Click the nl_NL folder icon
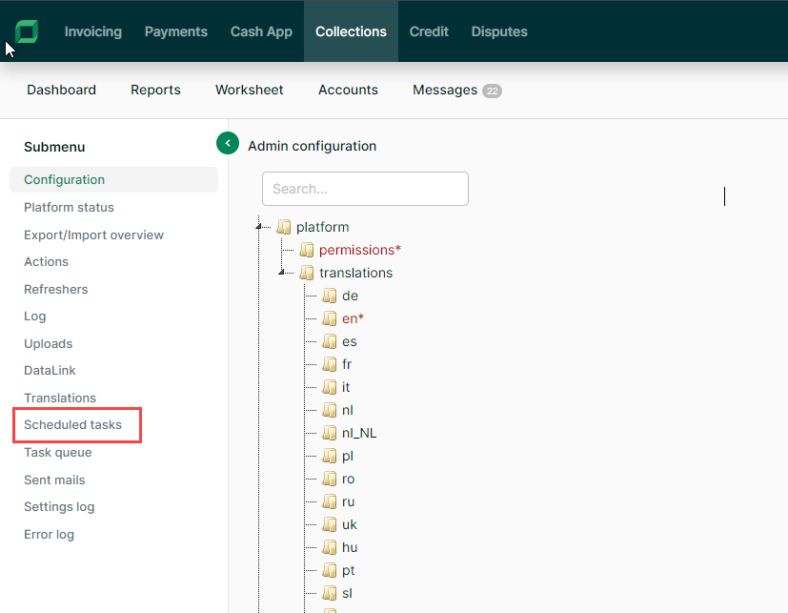The width and height of the screenshot is (788, 613). pyautogui.click(x=330, y=433)
